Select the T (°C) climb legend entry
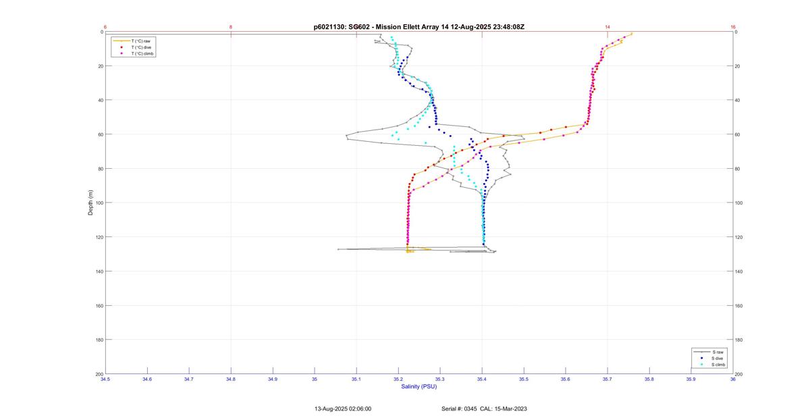The height and width of the screenshot is (420, 810). (x=142, y=53)
